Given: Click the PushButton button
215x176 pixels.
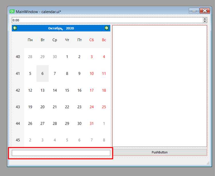Looking at the screenshot, I should click(x=160, y=152).
